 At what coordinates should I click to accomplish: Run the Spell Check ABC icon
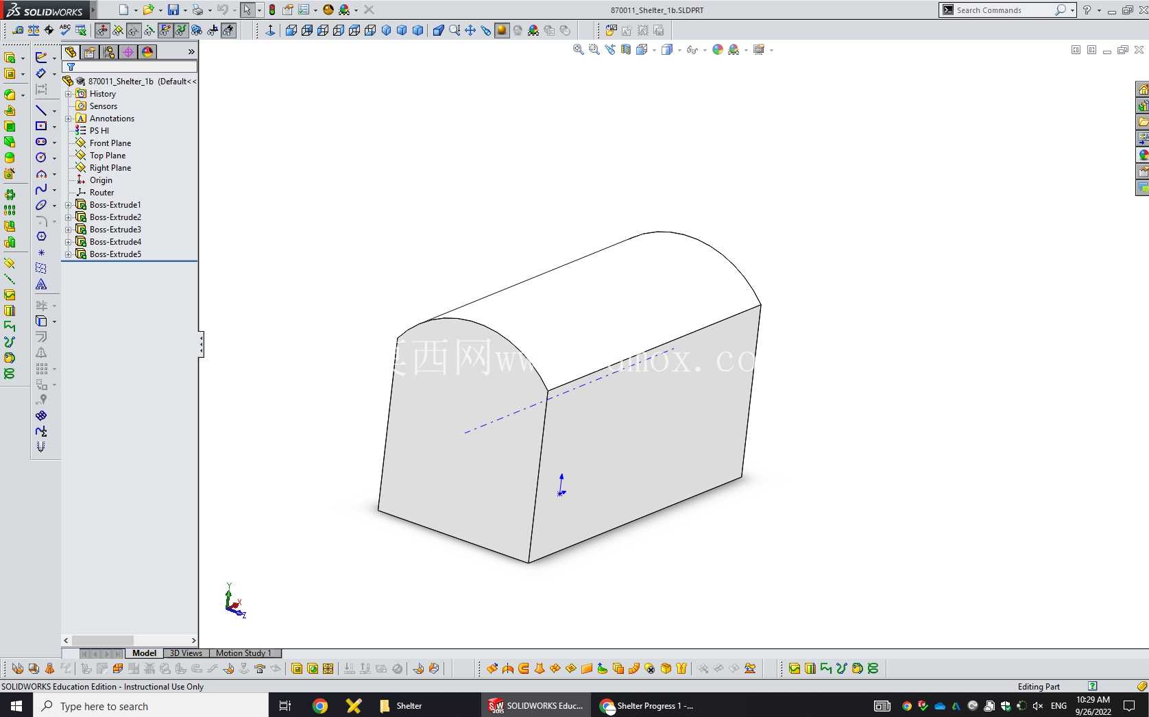tap(65, 30)
